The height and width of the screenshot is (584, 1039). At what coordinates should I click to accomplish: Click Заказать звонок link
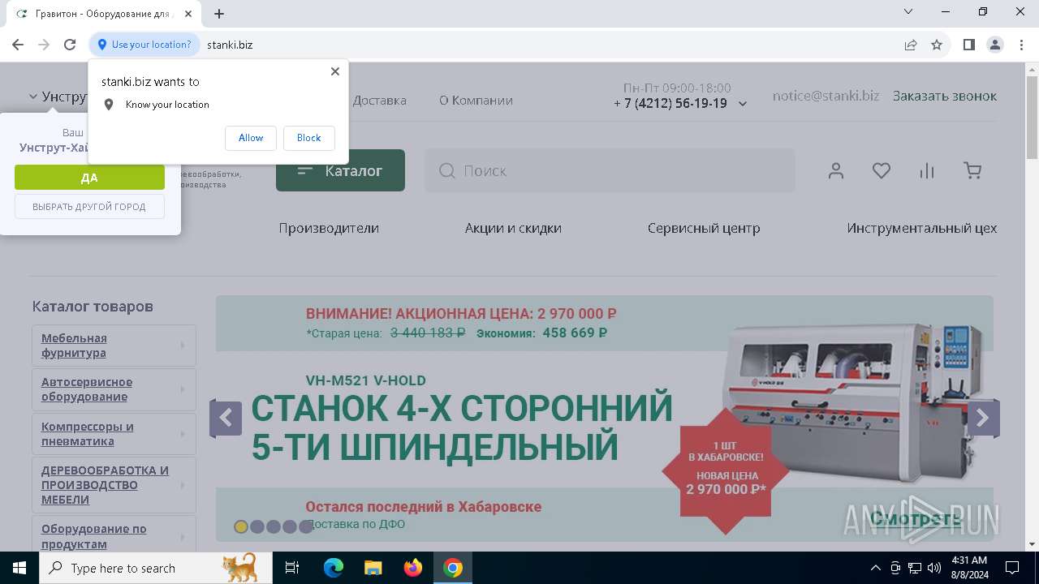pyautogui.click(x=945, y=96)
